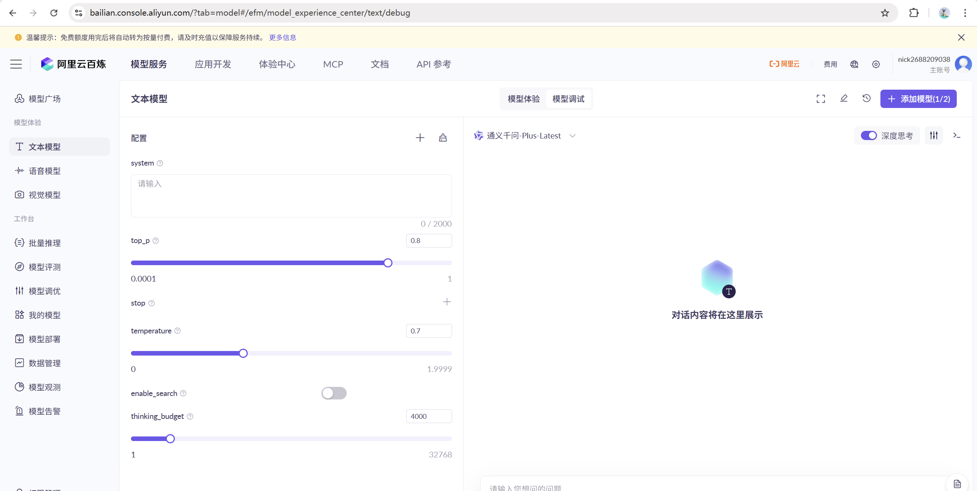Viewport: 977px width, 491px height.
Task: Click the temperature slider handle
Action: coord(243,353)
